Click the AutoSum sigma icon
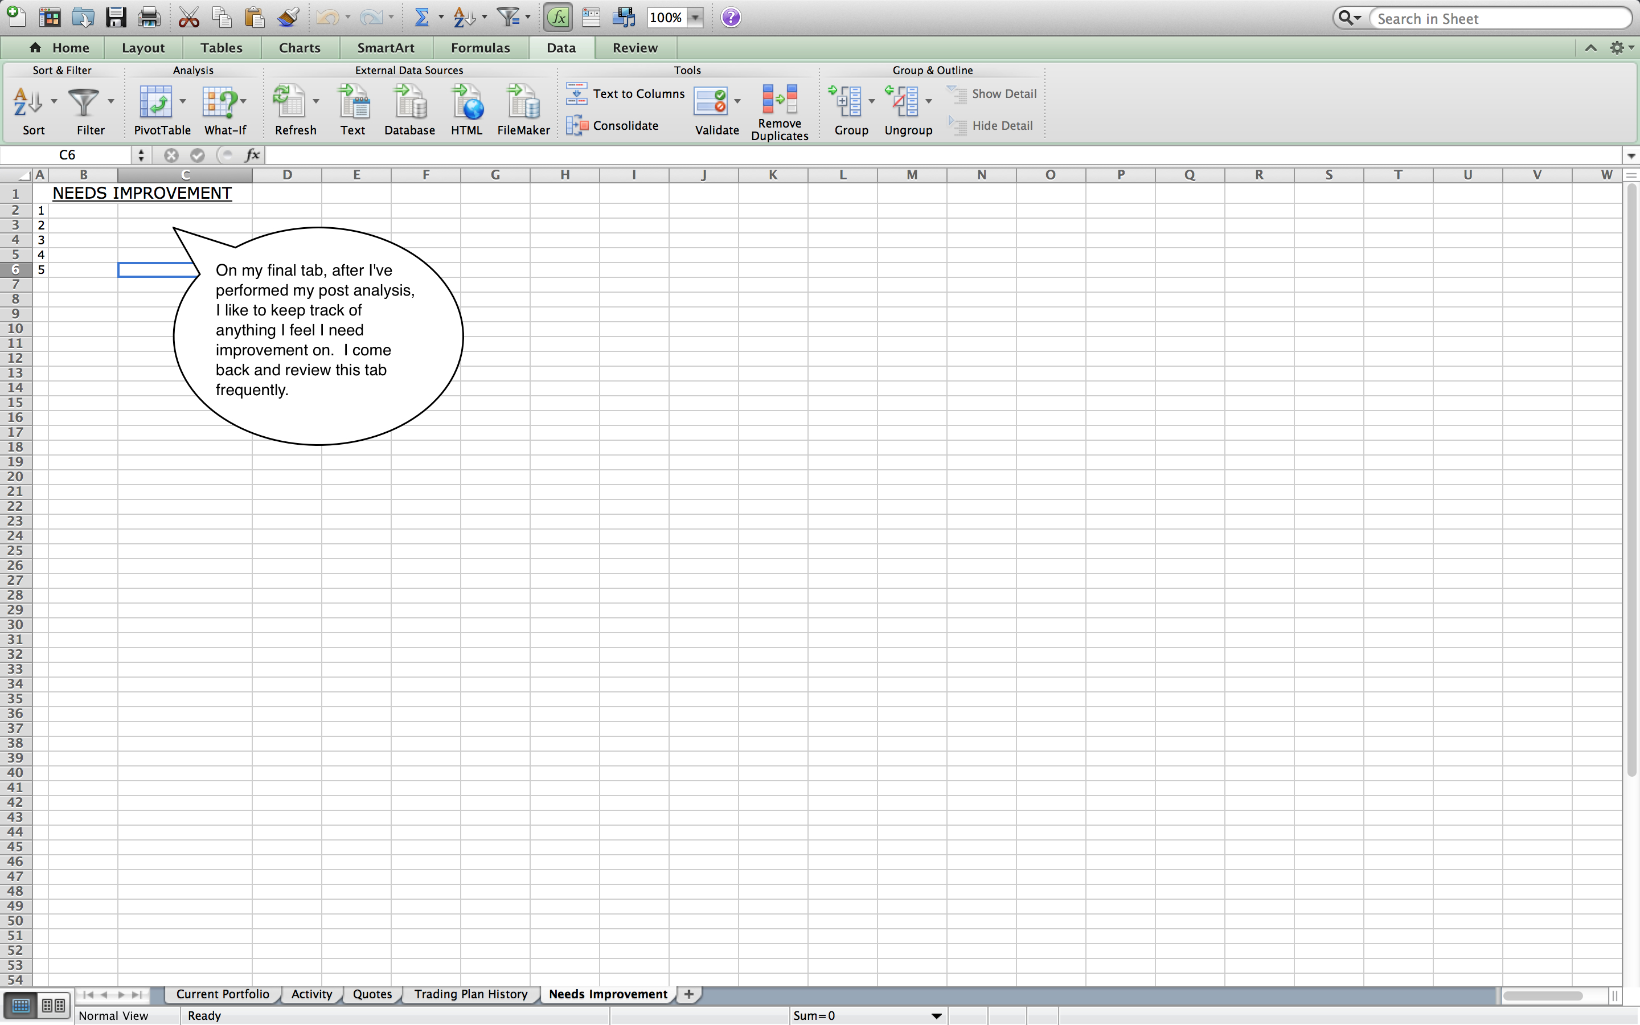The height and width of the screenshot is (1025, 1640). [421, 18]
